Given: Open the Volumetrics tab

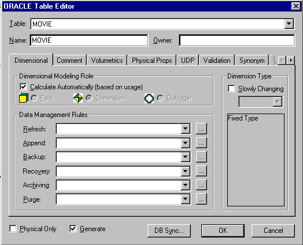Looking at the screenshot, I should (107, 61).
